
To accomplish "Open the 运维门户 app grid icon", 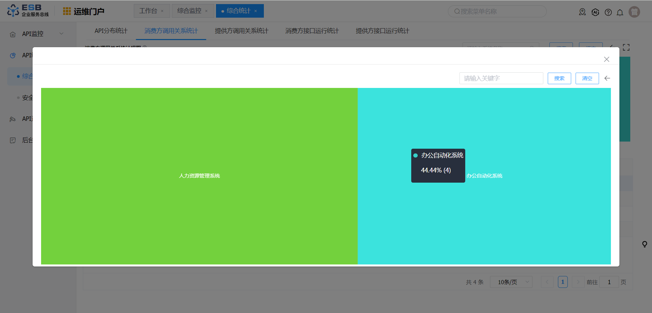I will (x=67, y=12).
